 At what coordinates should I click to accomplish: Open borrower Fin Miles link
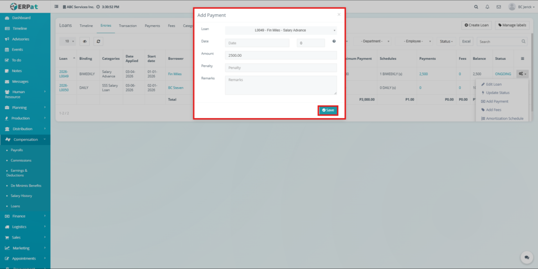[x=174, y=74]
